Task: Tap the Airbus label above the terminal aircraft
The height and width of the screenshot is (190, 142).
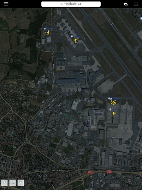Action: (x=77, y=36)
